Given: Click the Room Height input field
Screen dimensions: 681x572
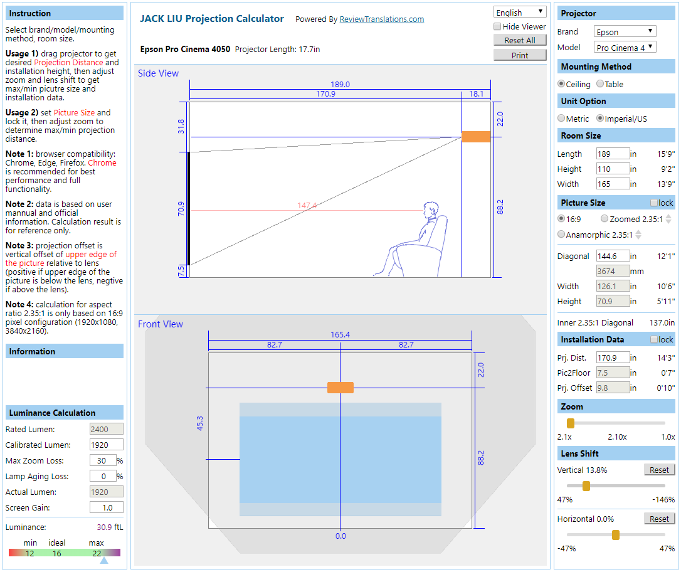Looking at the screenshot, I should (x=613, y=169).
